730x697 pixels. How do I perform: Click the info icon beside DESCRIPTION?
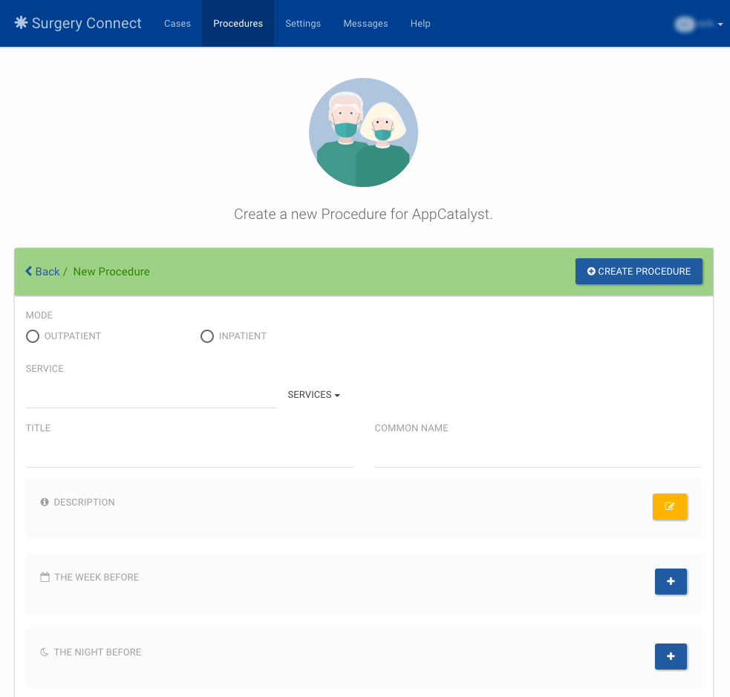[44, 502]
